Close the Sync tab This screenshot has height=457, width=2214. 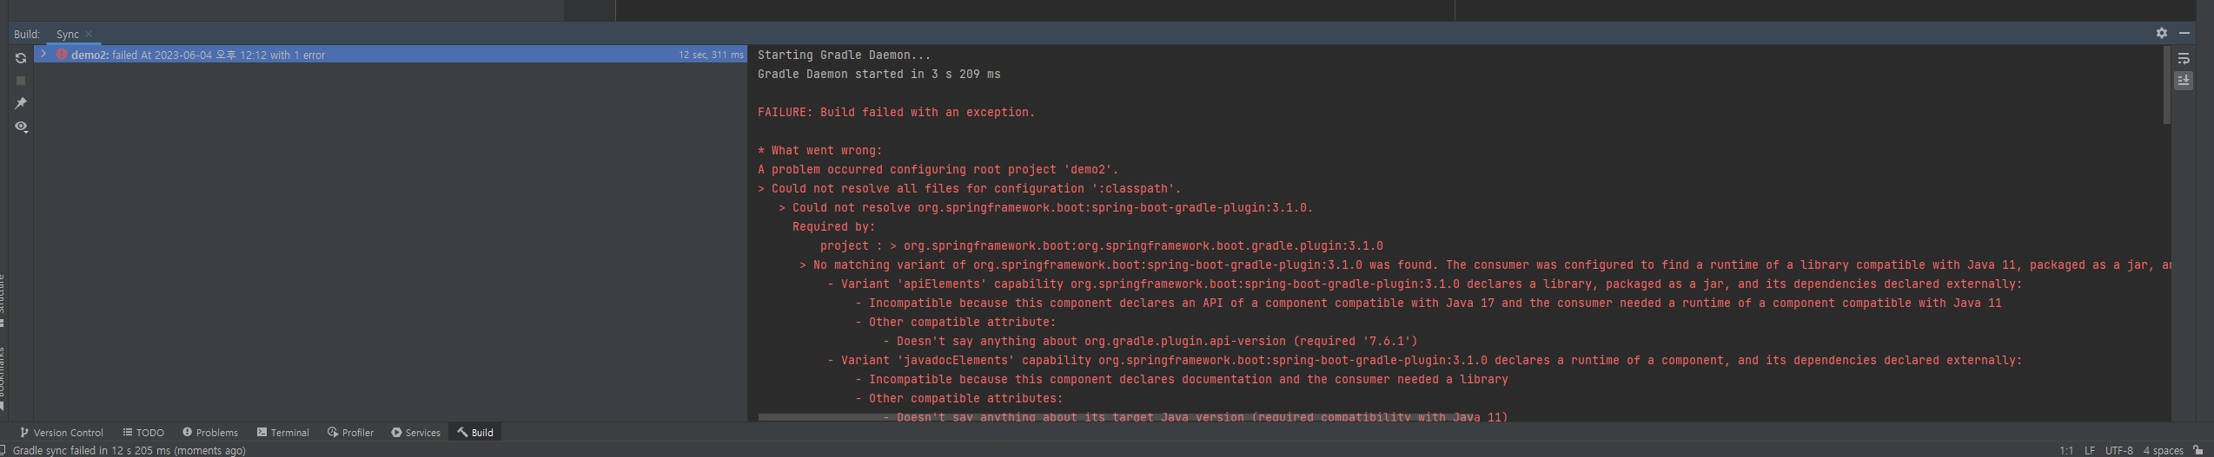click(x=89, y=34)
